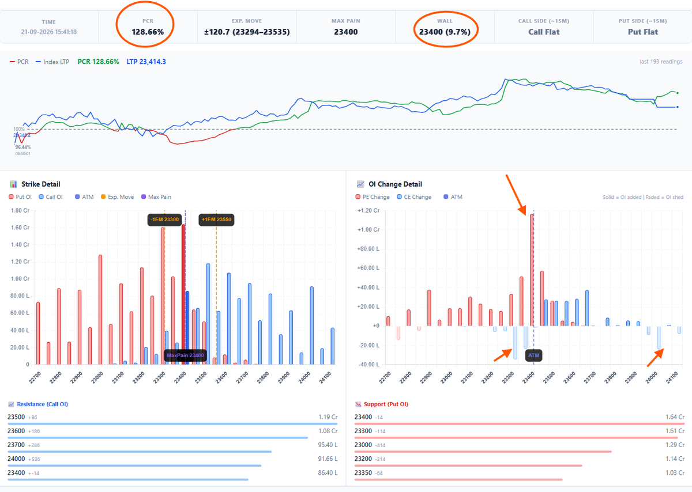Click the OI Change Detail chart icon

click(360, 184)
